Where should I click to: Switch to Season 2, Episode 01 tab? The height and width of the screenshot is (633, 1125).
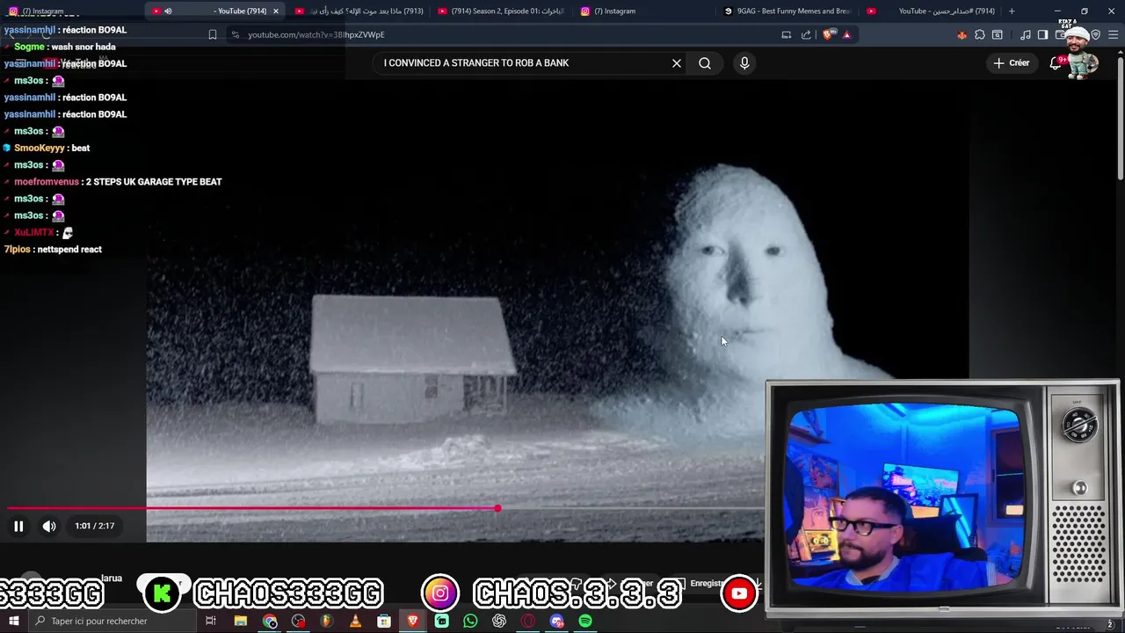(x=501, y=11)
